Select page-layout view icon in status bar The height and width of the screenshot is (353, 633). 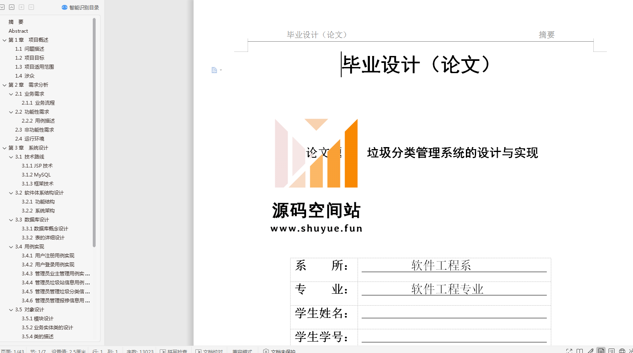point(601,351)
